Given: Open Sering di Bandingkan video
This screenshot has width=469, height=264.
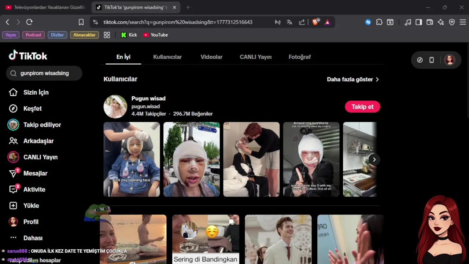Looking at the screenshot, I should pyautogui.click(x=206, y=239).
